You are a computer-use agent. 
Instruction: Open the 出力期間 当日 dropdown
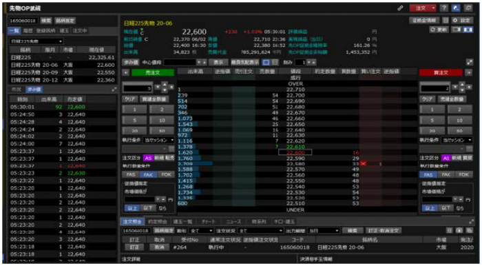324,230
